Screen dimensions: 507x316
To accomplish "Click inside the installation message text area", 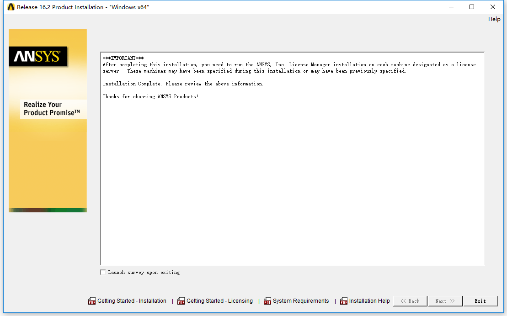I will pos(292,158).
